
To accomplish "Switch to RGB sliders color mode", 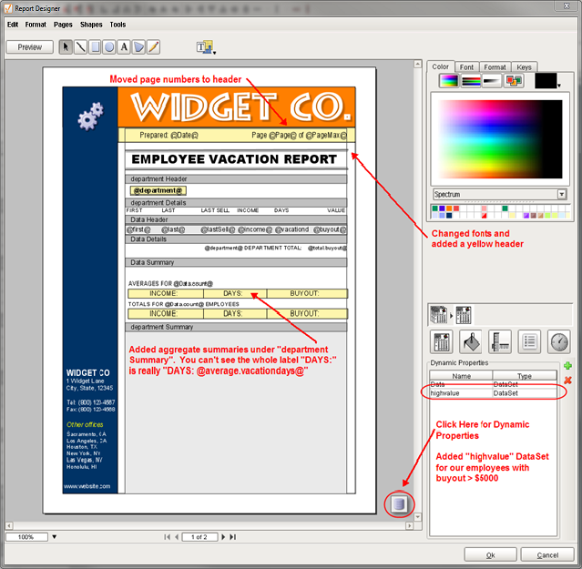I will point(471,80).
